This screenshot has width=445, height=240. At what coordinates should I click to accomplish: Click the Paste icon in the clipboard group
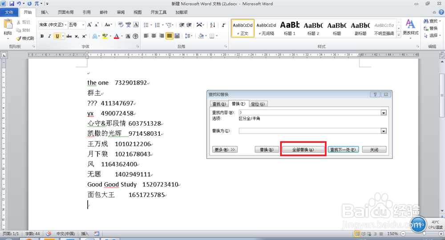tap(8, 24)
